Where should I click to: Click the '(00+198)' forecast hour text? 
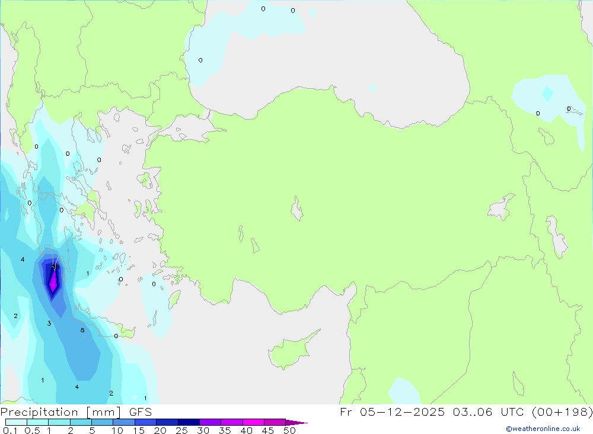[x=562, y=412]
